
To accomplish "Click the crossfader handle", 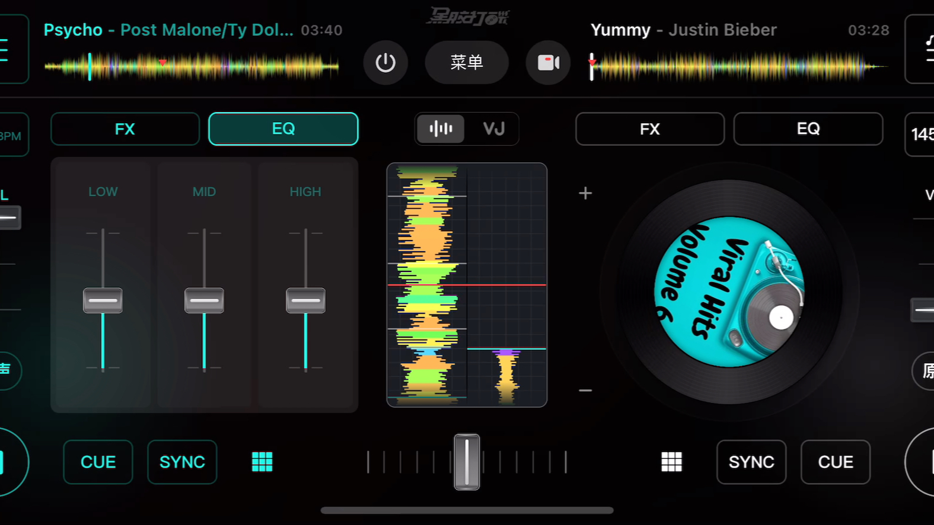I will 467,462.
